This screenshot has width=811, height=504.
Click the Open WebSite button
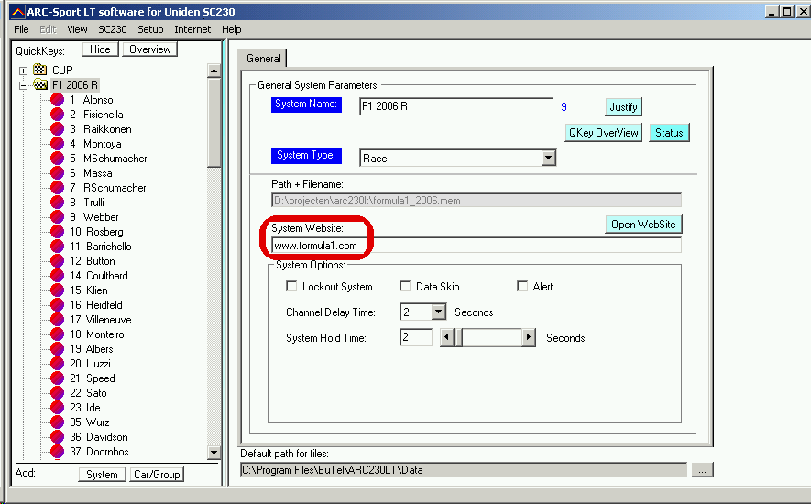tap(643, 225)
